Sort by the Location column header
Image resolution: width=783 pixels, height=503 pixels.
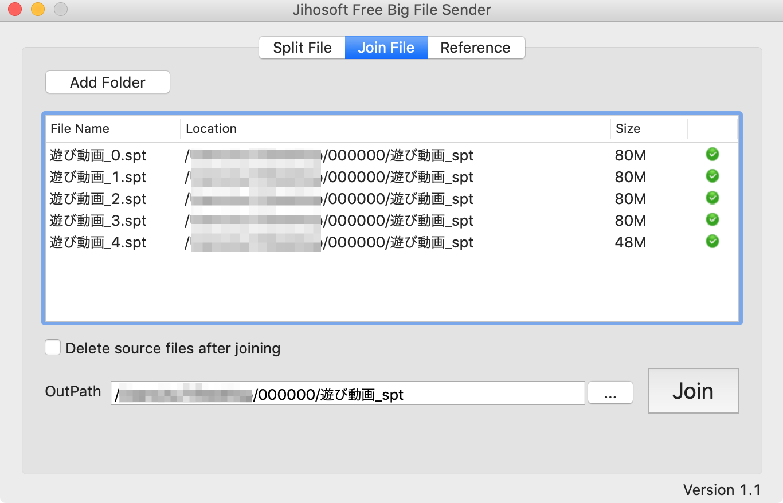[396, 129]
